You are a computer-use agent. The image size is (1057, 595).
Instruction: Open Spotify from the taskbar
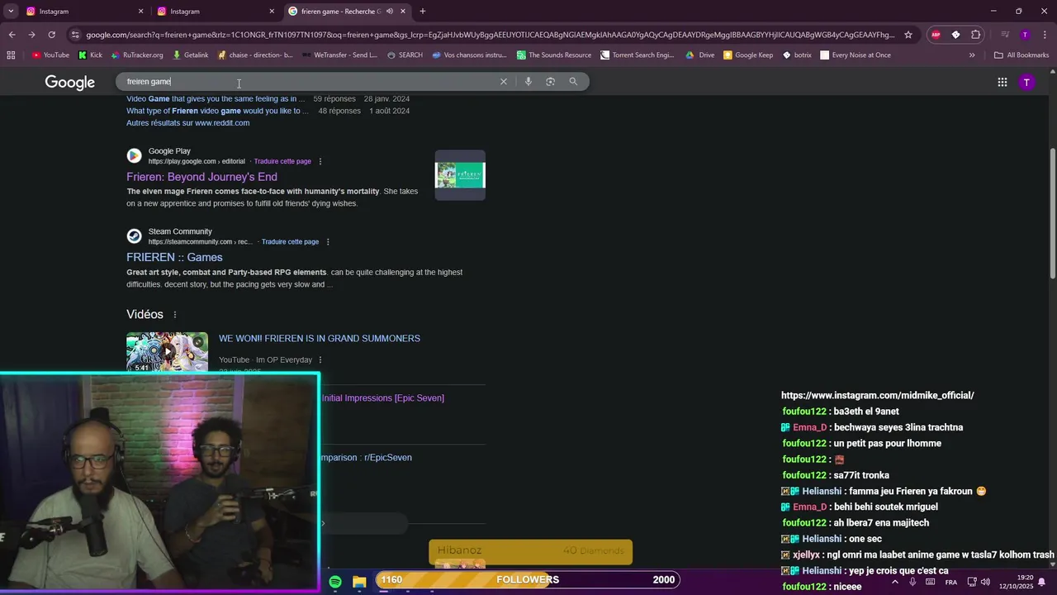tap(335, 582)
